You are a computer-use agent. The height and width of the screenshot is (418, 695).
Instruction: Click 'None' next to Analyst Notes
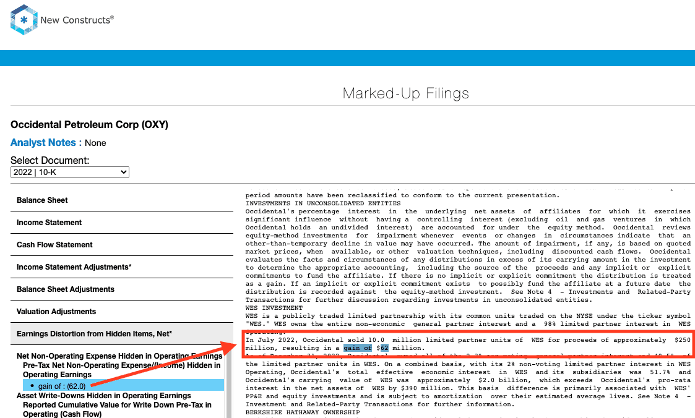point(95,143)
